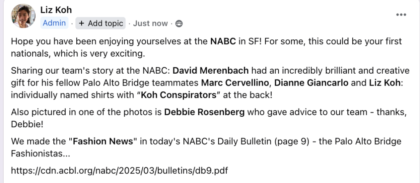This screenshot has width=420, height=183.
Task: Open the Just now timestamp link
Action: [x=150, y=24]
